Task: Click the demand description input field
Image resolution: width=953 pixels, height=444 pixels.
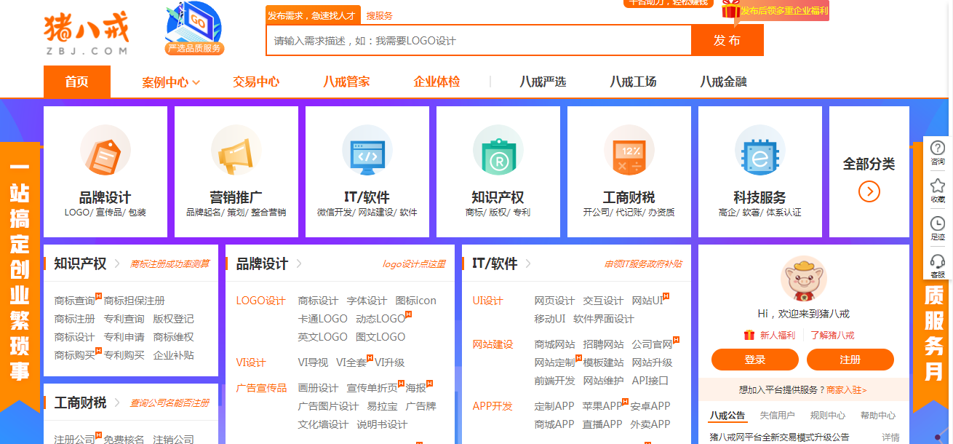Action: [x=476, y=42]
